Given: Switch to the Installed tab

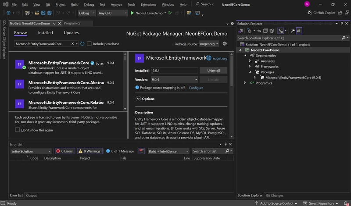Looking at the screenshot, I should (46, 33).
